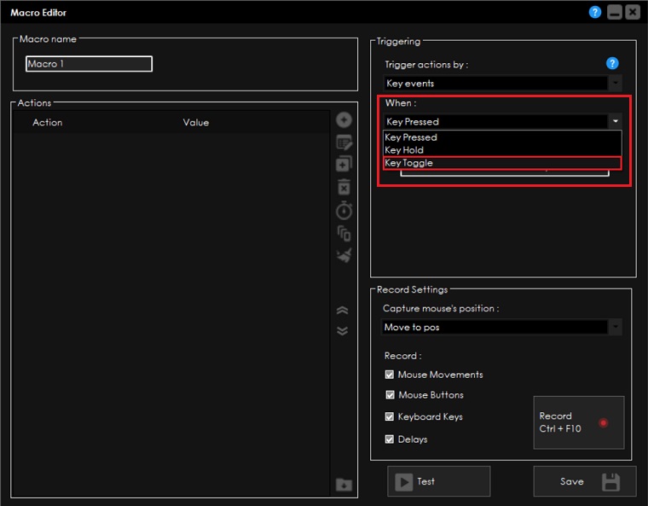Viewport: 648px width, 506px height.
Task: Click the floppy disk save icon
Action: coord(610,482)
